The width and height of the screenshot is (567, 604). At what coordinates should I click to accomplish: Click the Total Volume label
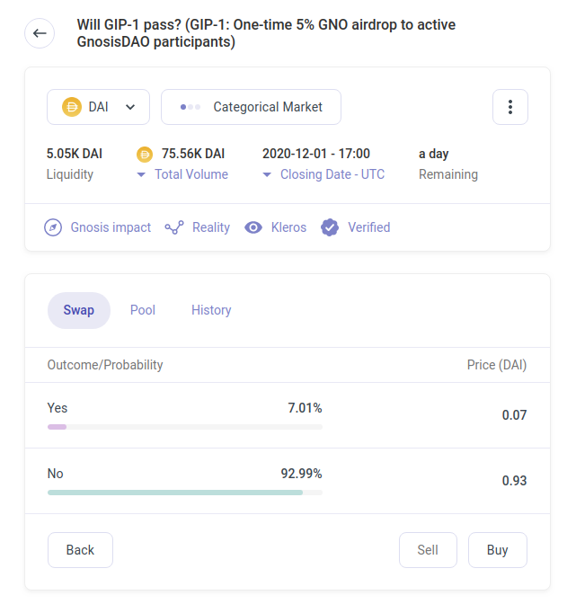pyautogui.click(x=191, y=174)
